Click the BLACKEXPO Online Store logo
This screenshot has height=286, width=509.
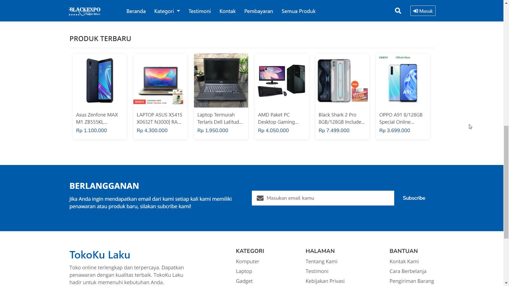pyautogui.click(x=85, y=11)
